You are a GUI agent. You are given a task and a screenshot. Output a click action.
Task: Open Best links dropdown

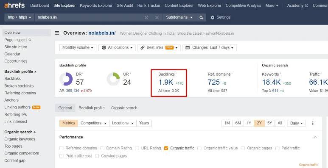(x=159, y=47)
